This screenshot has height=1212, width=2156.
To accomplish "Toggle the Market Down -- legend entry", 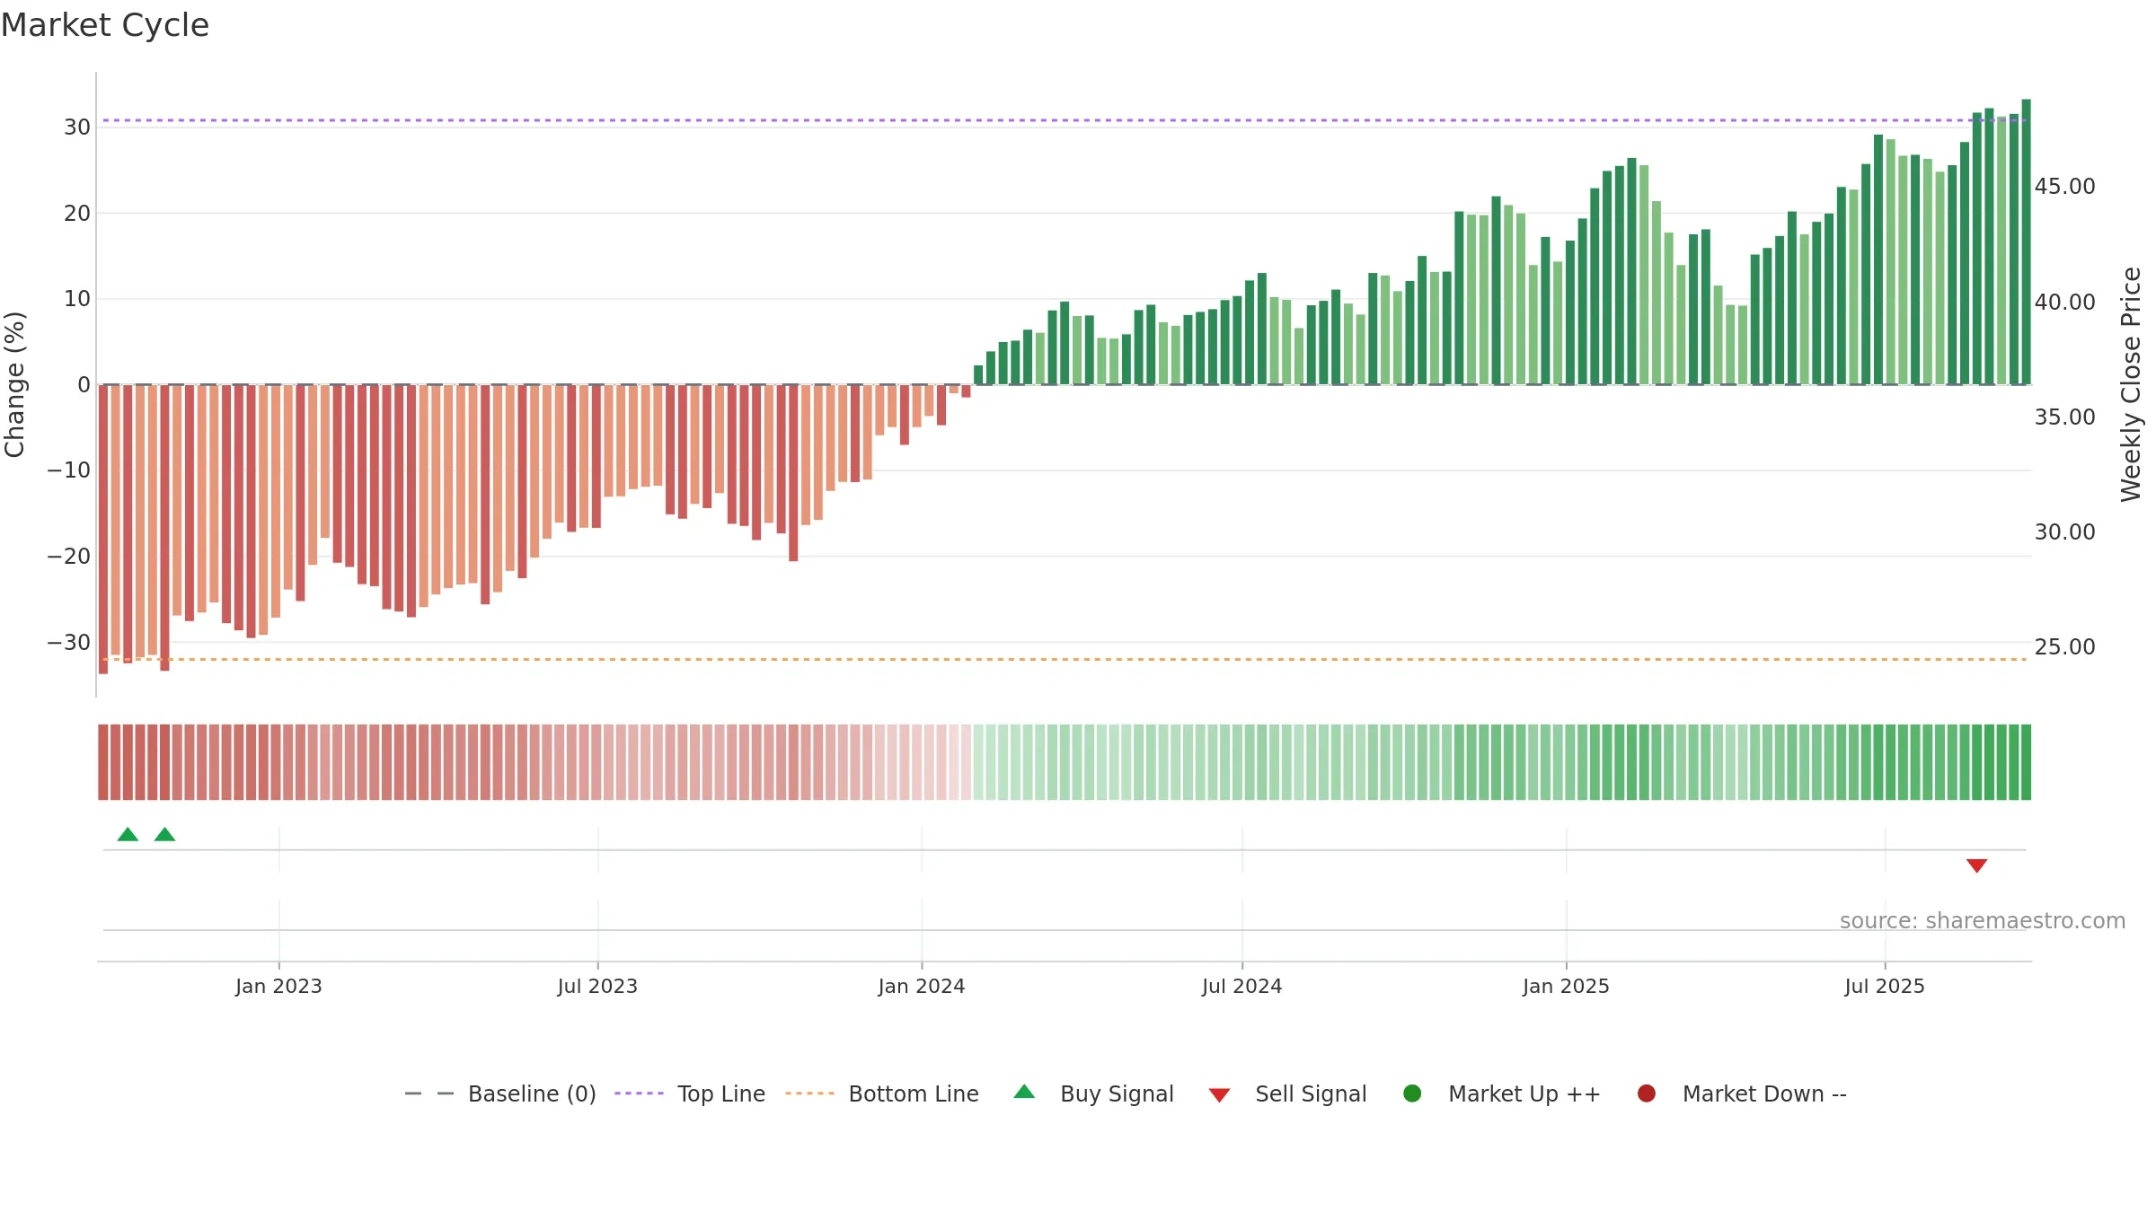I will pos(1741,1093).
